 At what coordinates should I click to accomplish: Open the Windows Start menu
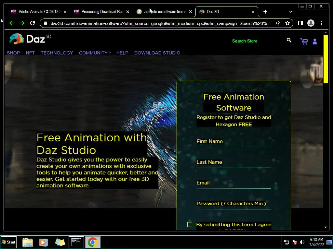(8, 242)
